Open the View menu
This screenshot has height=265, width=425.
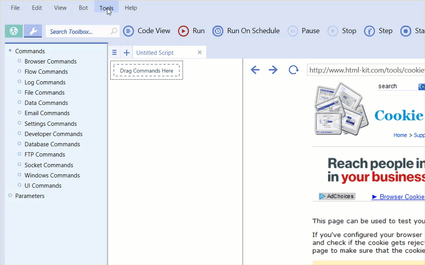(60, 8)
